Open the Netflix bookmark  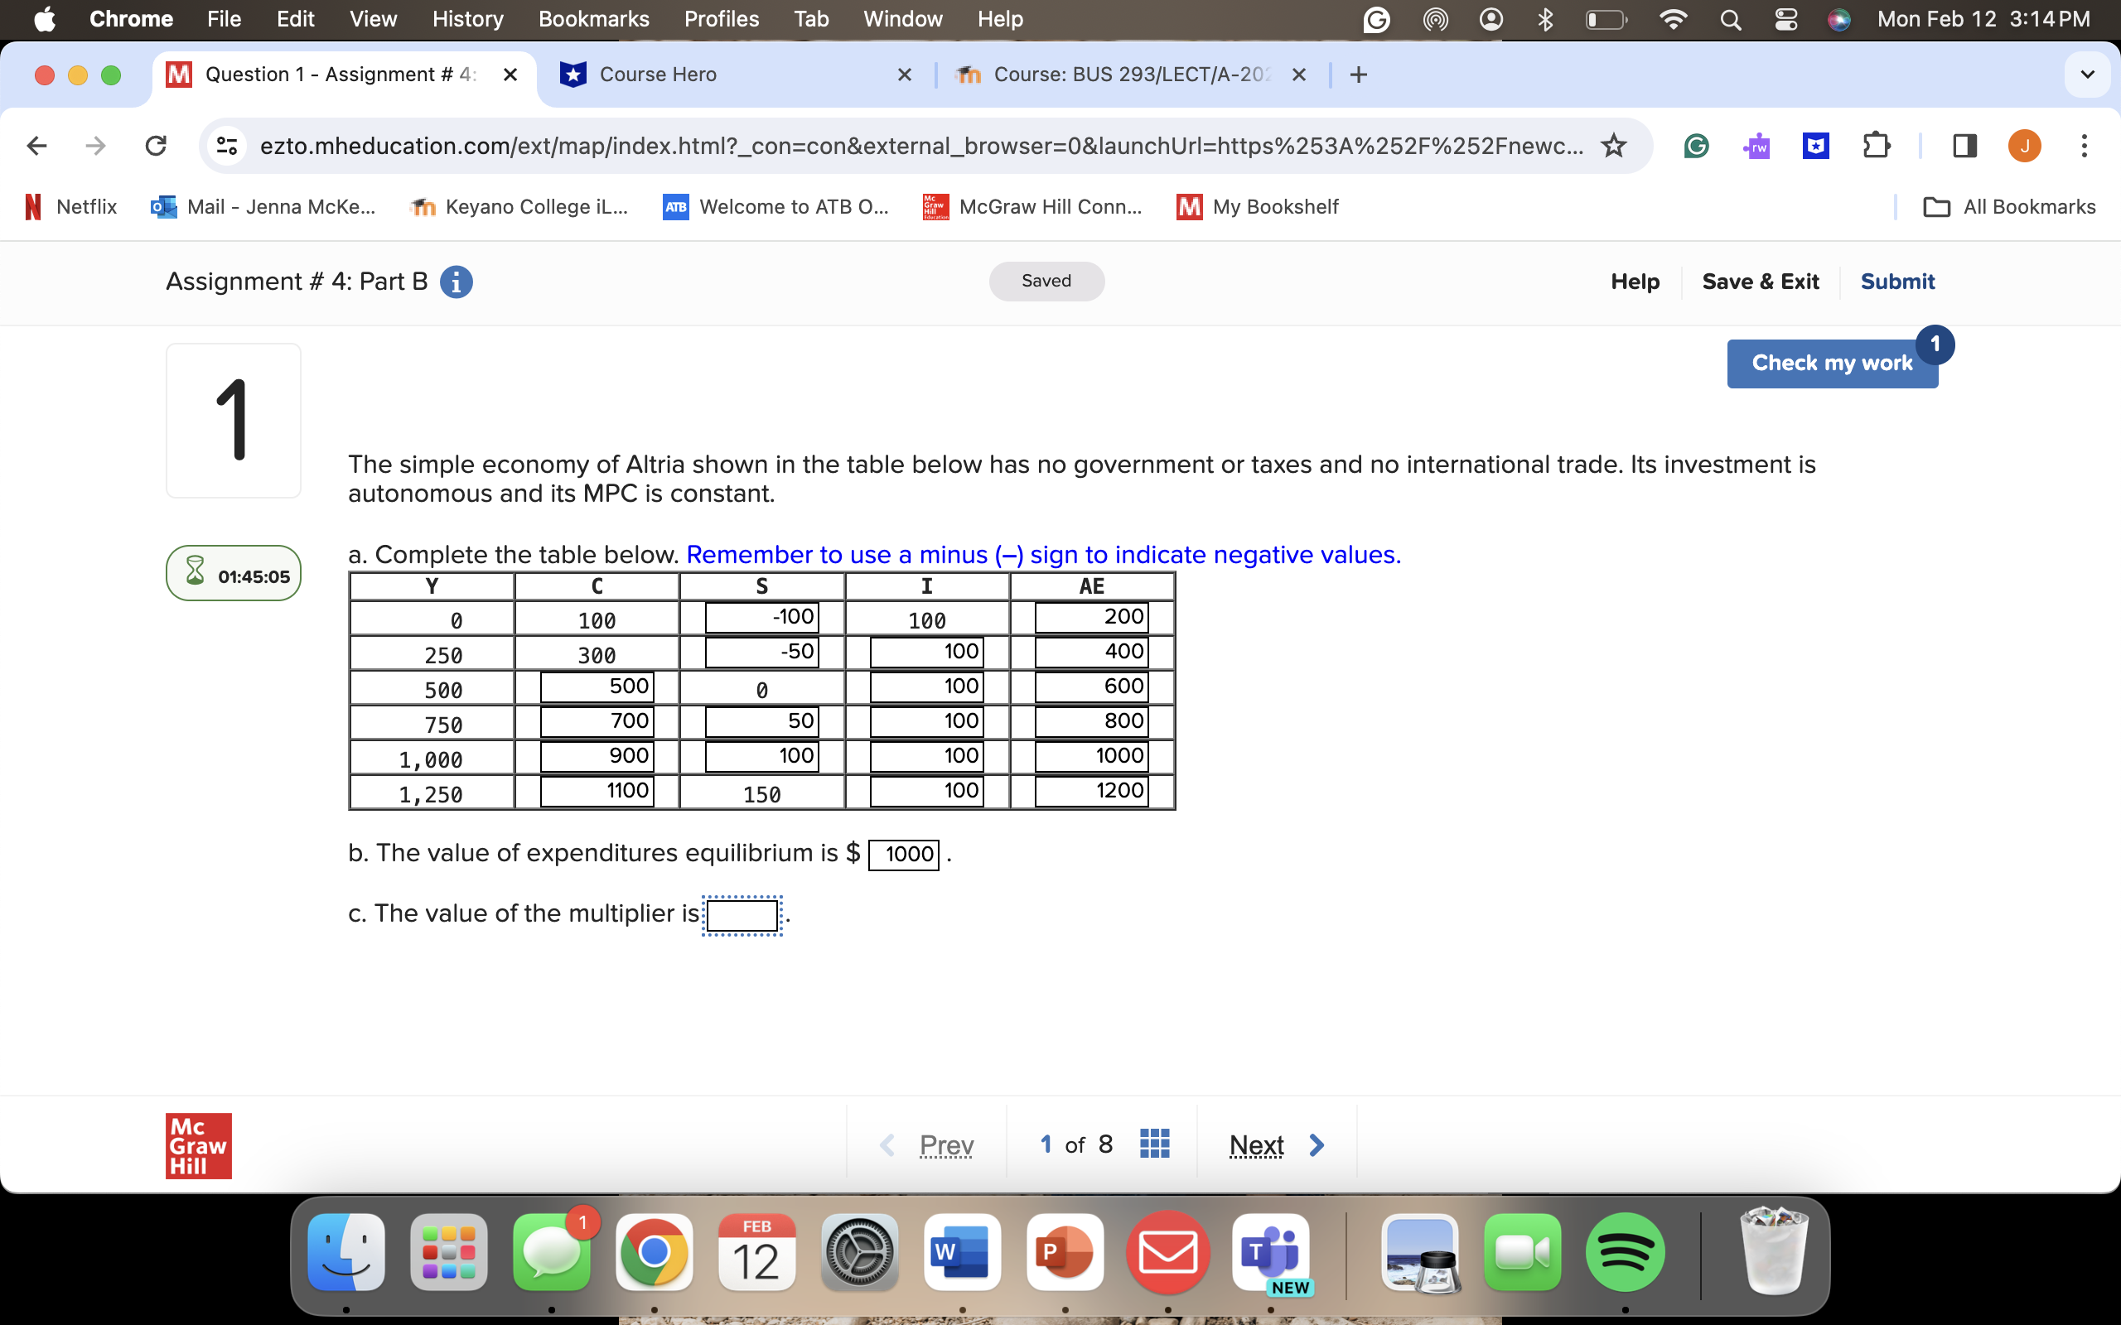click(70, 207)
